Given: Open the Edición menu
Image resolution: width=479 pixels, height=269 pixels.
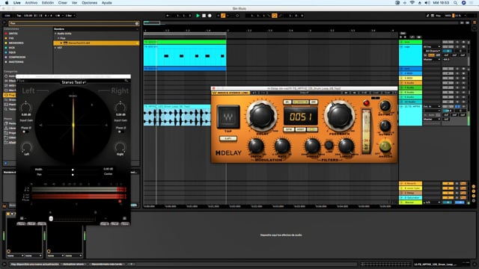Looking at the screenshot, I should (x=48, y=3).
